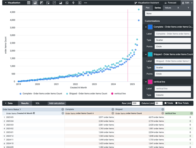This screenshot has height=148, width=196.
Task: Click the Order Items Status pivot header
Action: (x=12, y=109)
